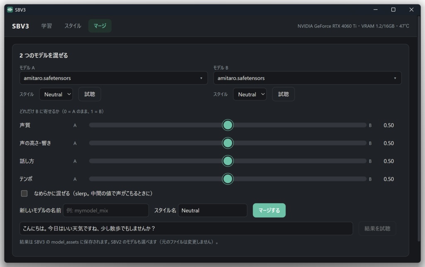Screen dimensions: 425x267
Task: Minimize the SBV3 window
Action: (375, 10)
